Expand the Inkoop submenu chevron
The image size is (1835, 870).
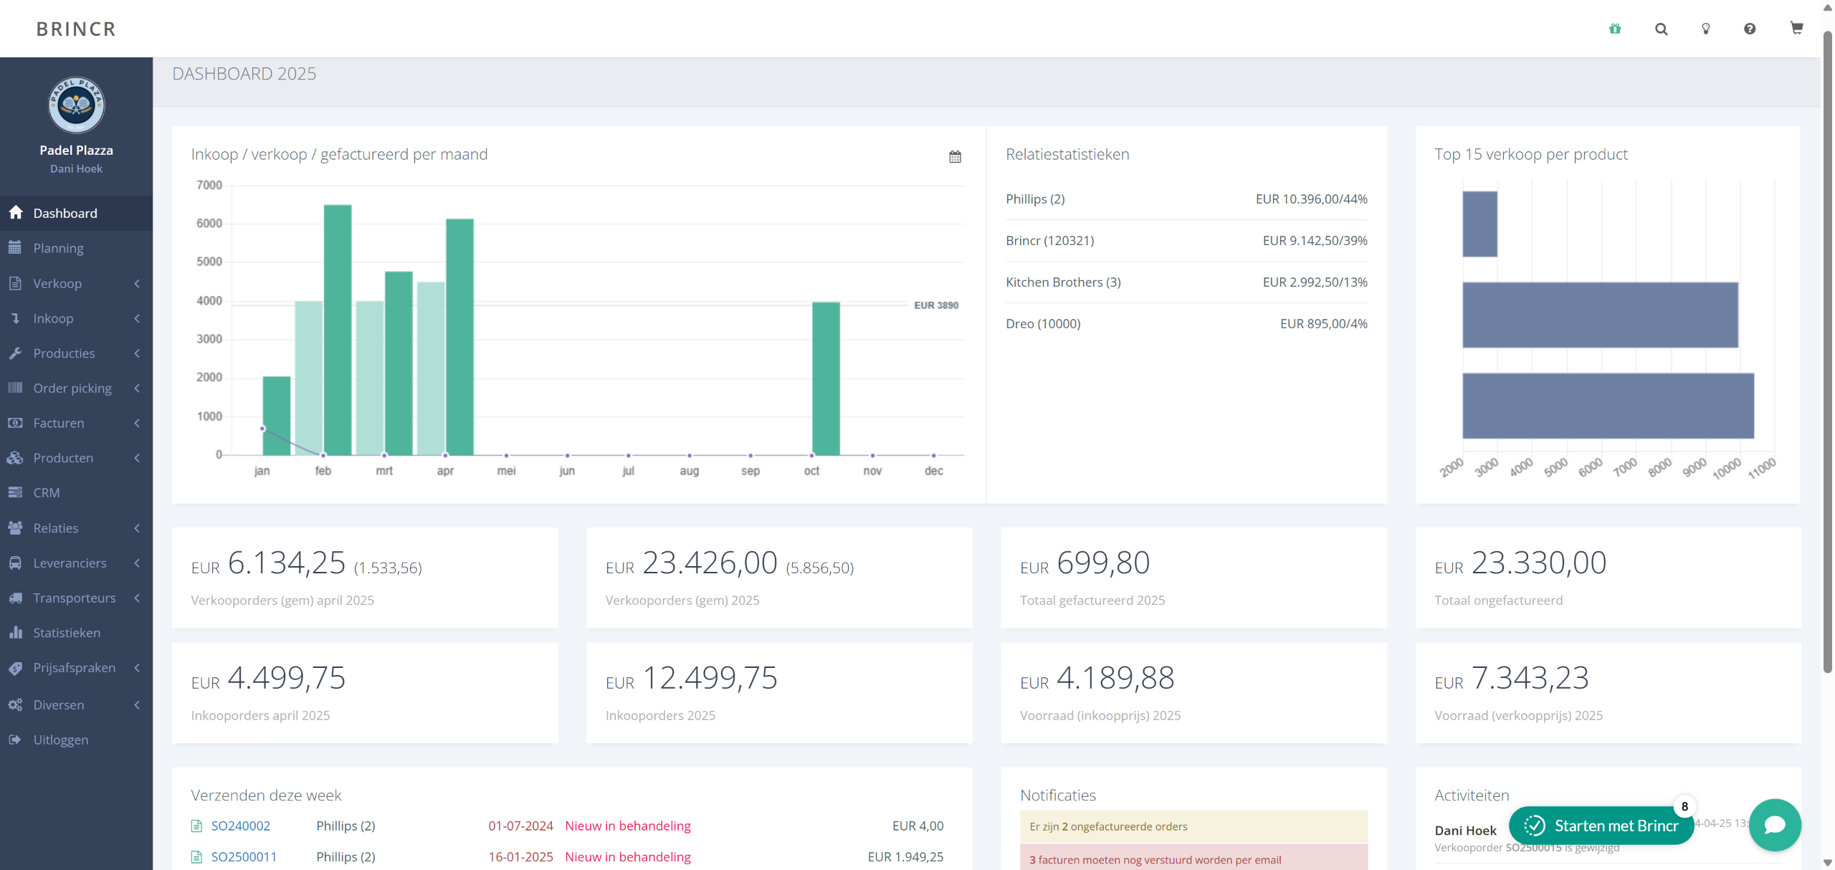click(136, 318)
